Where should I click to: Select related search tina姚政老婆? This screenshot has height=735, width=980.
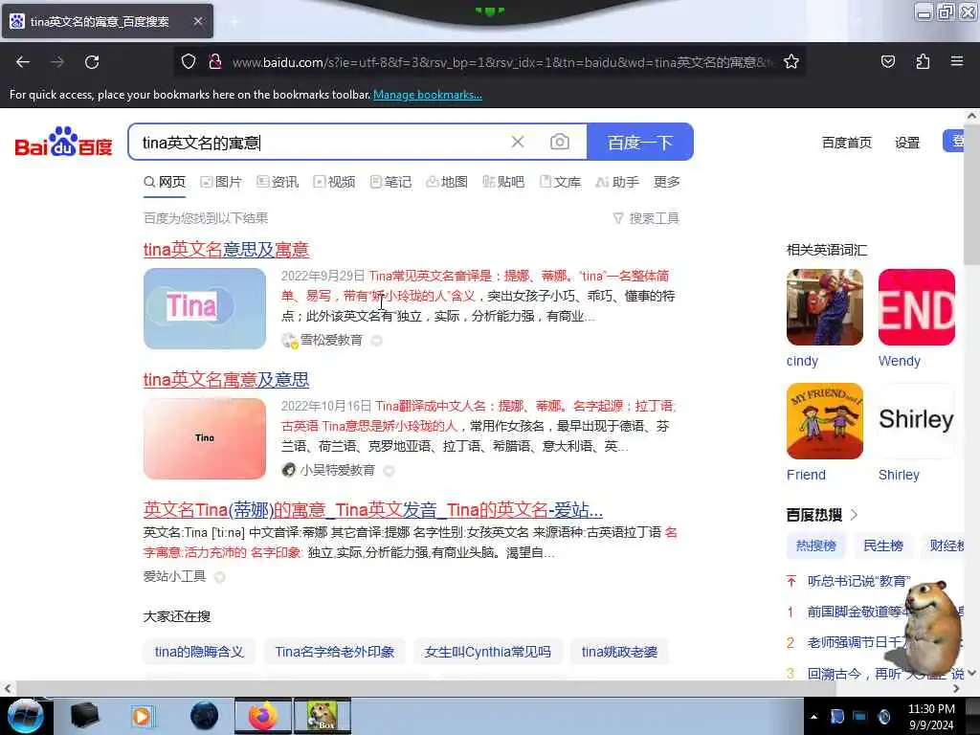[x=619, y=651]
